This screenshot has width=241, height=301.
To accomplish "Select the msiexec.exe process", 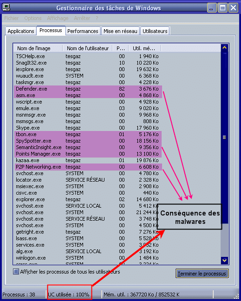I will click(88, 186).
